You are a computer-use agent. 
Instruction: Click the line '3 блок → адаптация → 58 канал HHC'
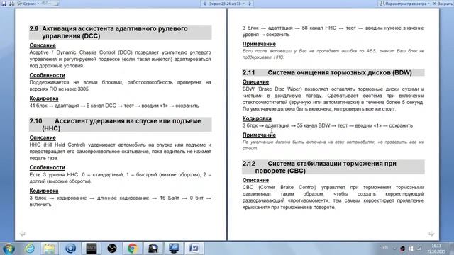point(333,28)
